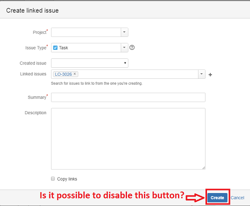Cancel the linked issue dialog
The image size is (250, 206).
coord(237,198)
